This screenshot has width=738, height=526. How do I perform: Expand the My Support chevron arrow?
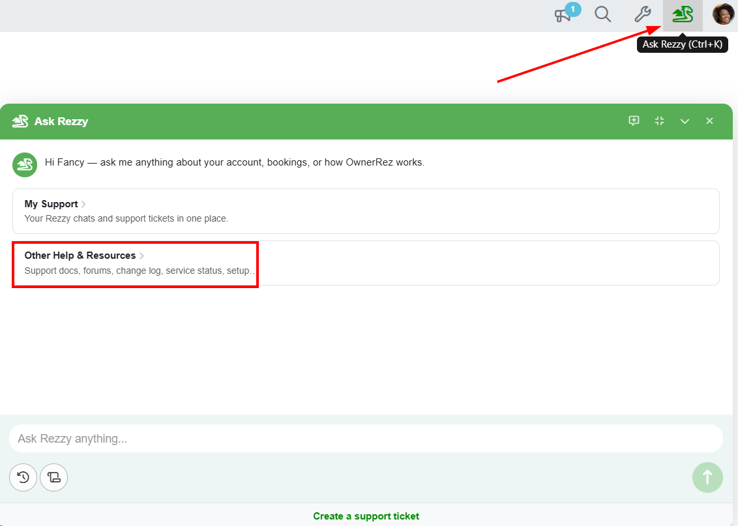click(83, 204)
